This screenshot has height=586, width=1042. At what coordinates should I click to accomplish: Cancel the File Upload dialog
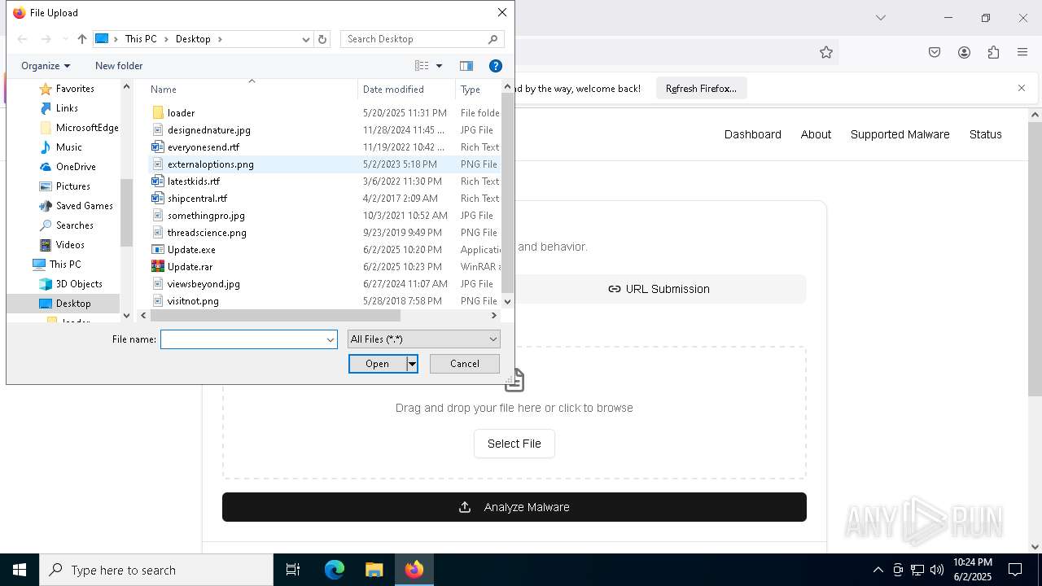(465, 364)
